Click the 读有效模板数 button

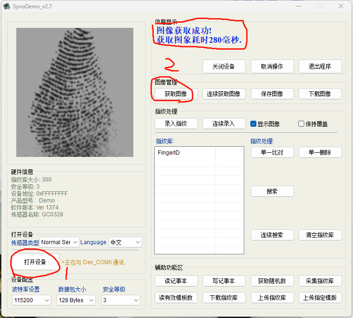(x=176, y=298)
